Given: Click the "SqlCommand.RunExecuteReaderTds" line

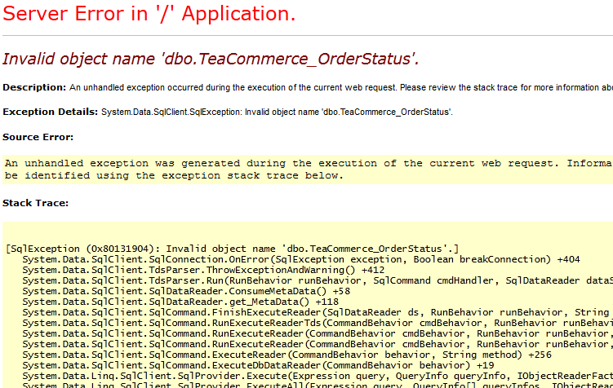Looking at the screenshot, I should 318,323.
